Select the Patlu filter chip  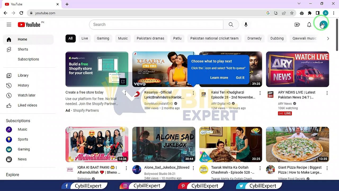177,38
